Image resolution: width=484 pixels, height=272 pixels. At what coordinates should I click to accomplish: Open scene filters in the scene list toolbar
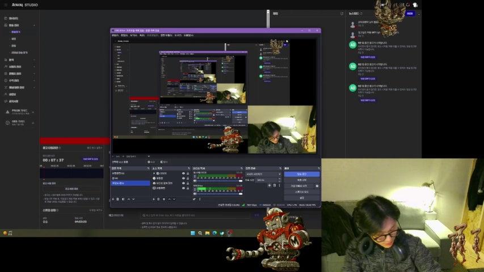[x=123, y=199]
